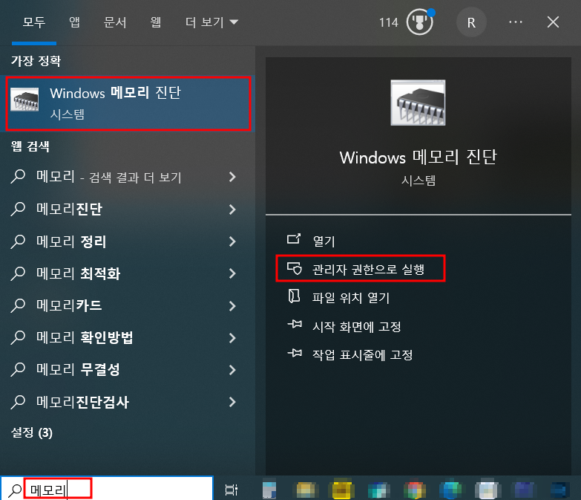Click the search icon beside 메모리진단검사

tap(18, 402)
